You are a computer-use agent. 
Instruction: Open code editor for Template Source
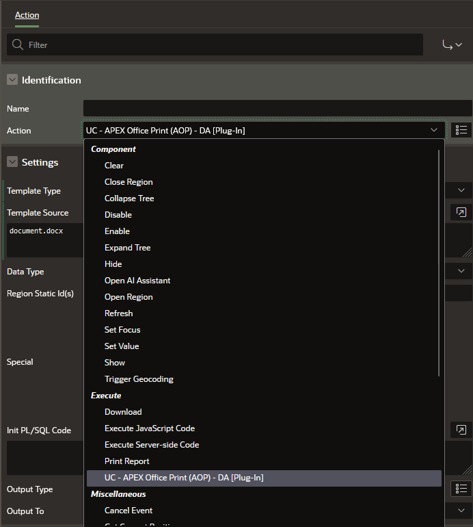tap(461, 212)
